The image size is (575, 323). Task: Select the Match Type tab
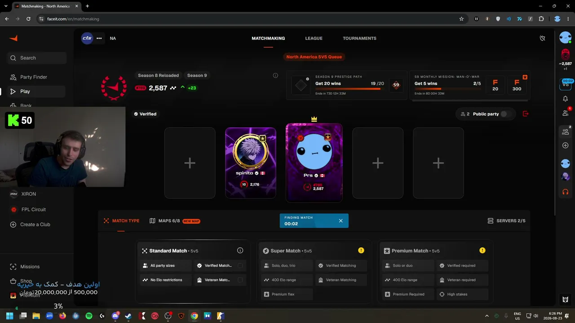[121, 221]
